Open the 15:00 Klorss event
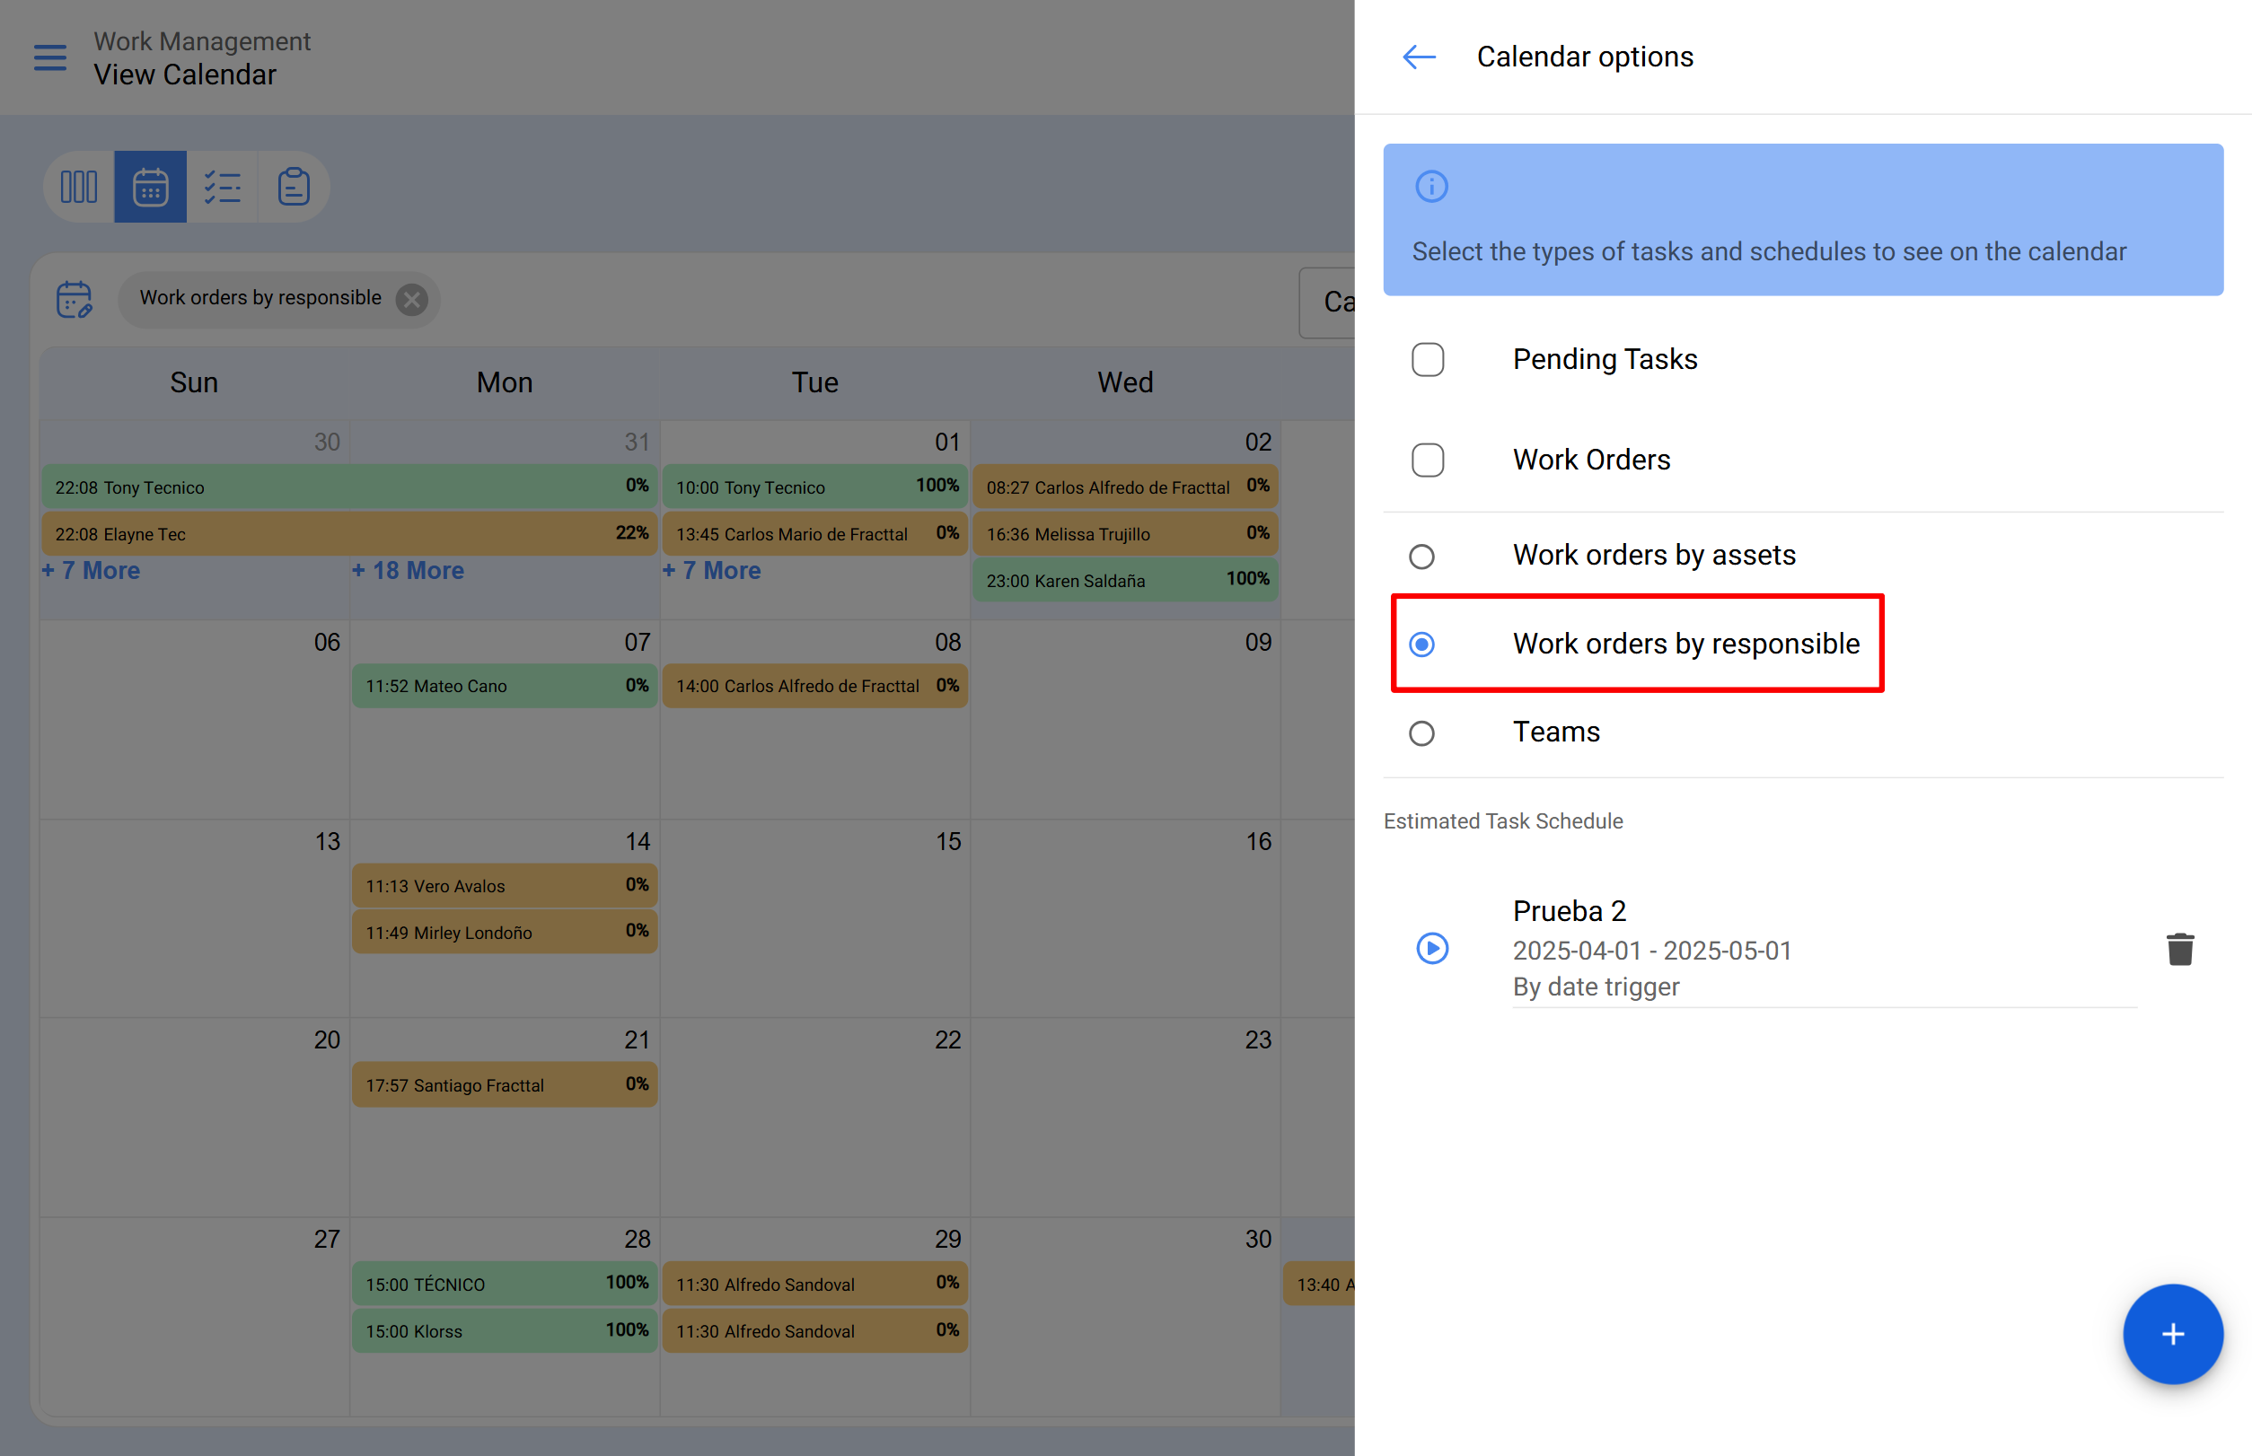 (504, 1331)
